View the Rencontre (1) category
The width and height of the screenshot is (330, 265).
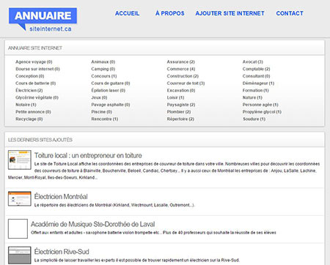[x=105, y=119]
